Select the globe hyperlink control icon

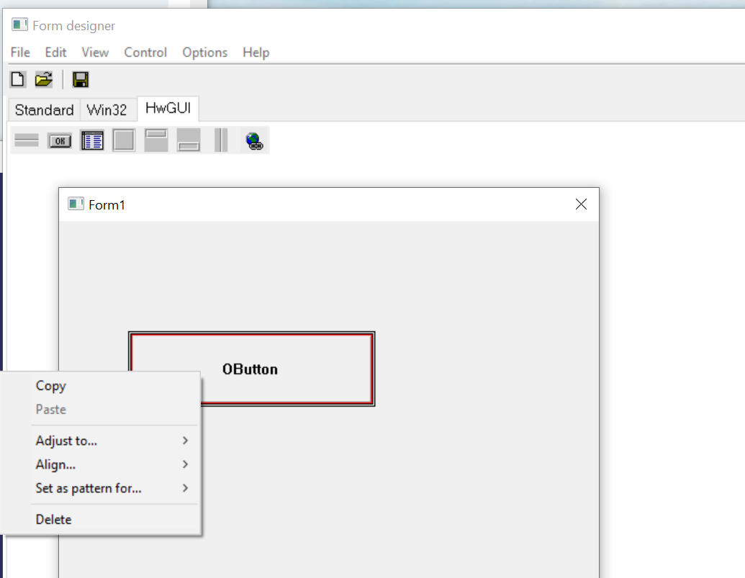click(253, 140)
